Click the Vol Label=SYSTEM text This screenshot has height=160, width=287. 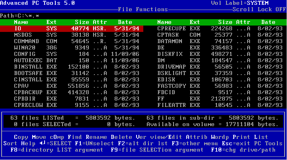240,3
